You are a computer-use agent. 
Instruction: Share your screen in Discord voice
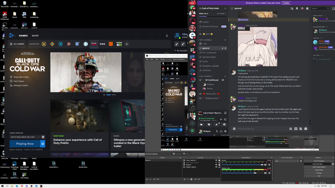point(209,125)
